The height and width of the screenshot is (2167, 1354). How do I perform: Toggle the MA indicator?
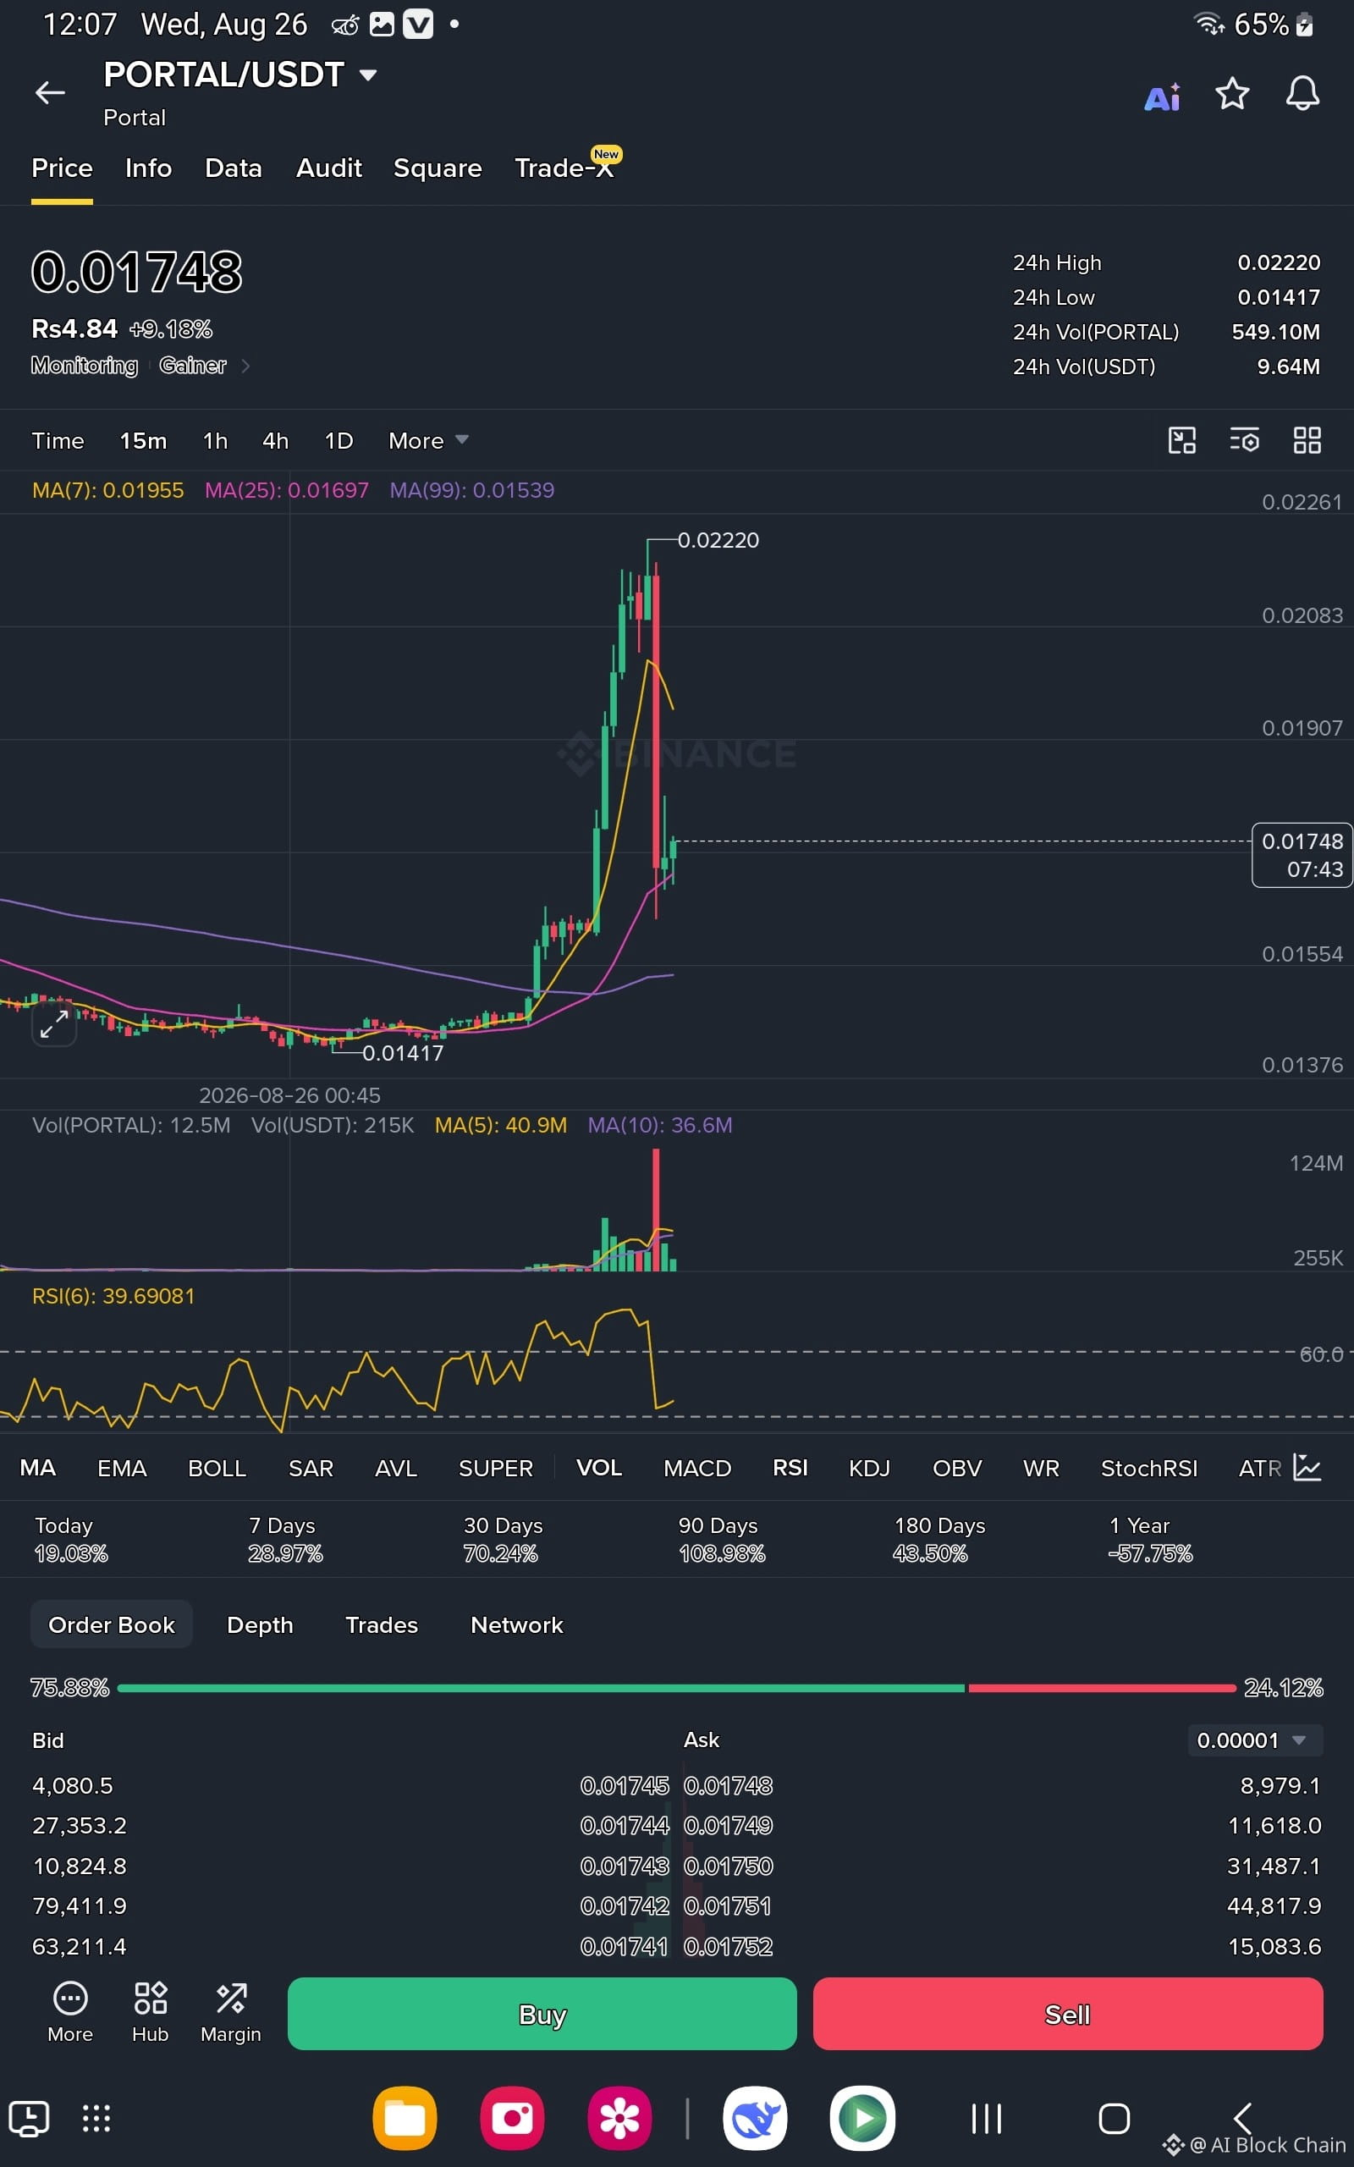(x=37, y=1468)
